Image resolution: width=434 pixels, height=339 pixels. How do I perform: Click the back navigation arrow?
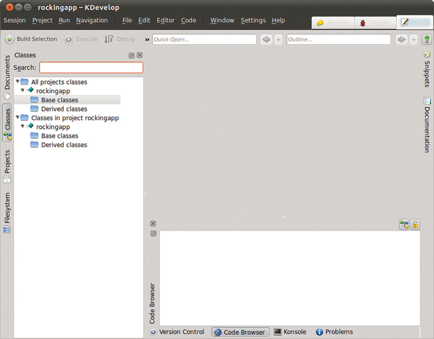[x=266, y=39]
